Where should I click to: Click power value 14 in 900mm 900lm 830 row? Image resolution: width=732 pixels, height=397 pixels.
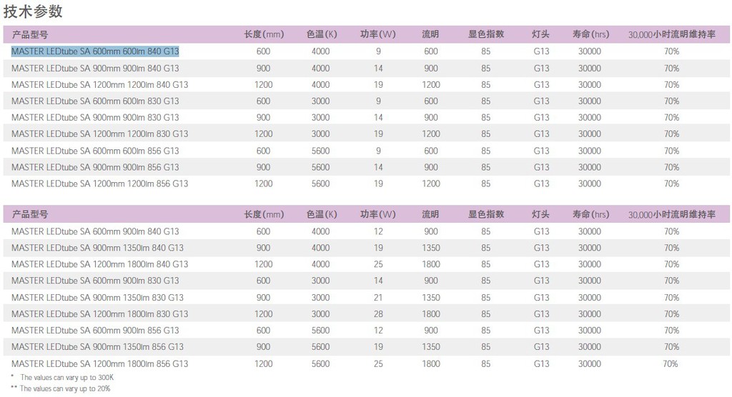click(x=378, y=117)
